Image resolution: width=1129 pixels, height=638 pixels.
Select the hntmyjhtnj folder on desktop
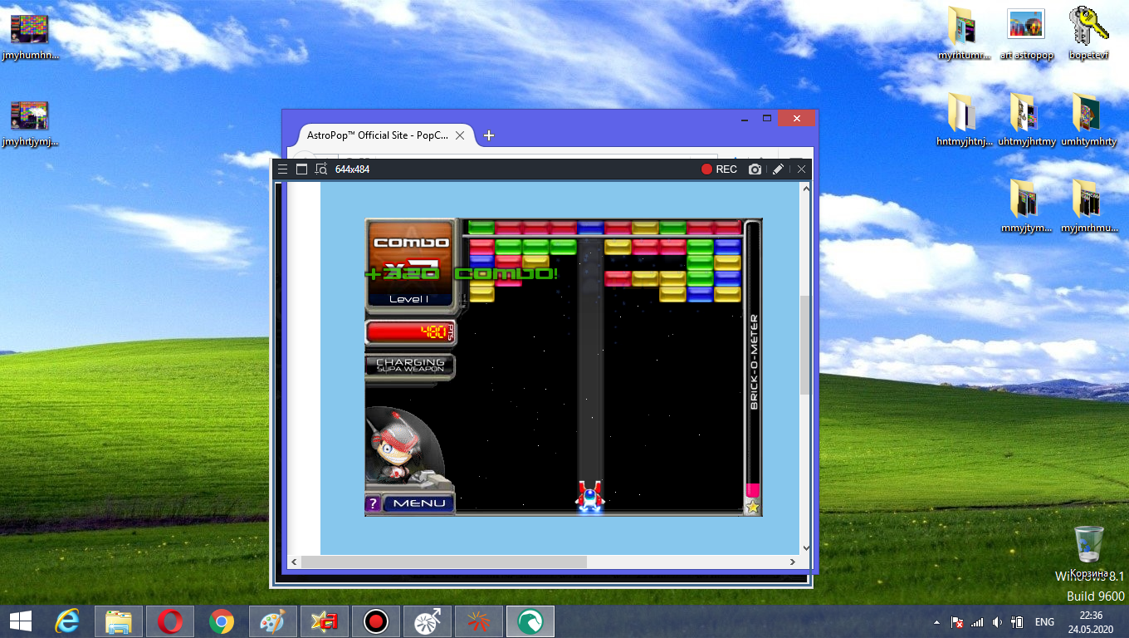coord(964,119)
